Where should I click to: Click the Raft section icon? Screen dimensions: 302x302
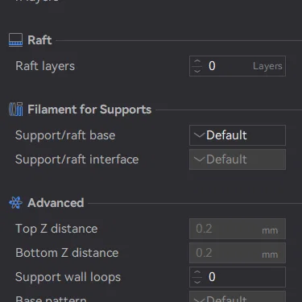click(15, 40)
